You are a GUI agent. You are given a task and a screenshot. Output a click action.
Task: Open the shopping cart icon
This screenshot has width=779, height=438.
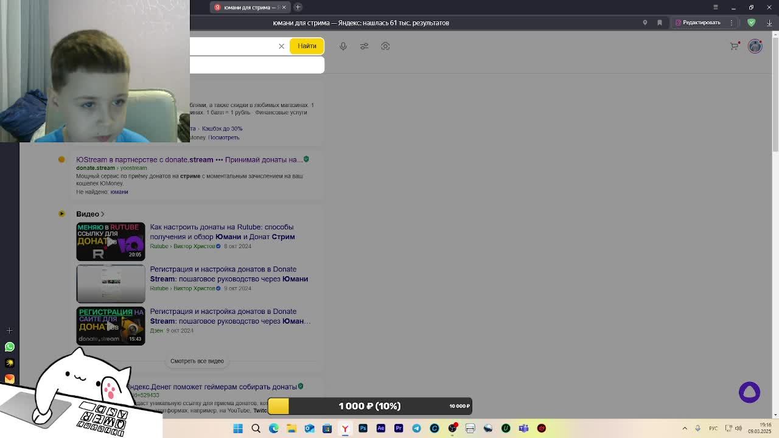pos(735,46)
